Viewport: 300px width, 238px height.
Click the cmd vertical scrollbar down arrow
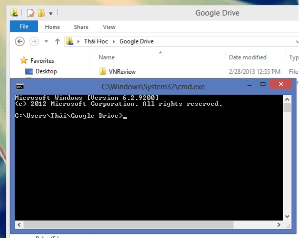point(287,216)
